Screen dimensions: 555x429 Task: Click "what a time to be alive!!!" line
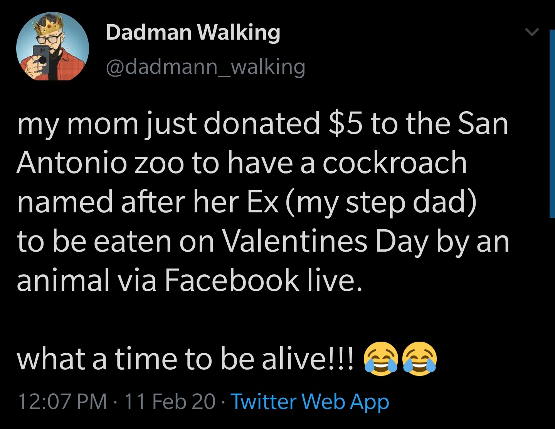(x=185, y=359)
